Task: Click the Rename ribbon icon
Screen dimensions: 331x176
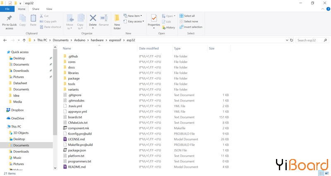Action: [104, 18]
